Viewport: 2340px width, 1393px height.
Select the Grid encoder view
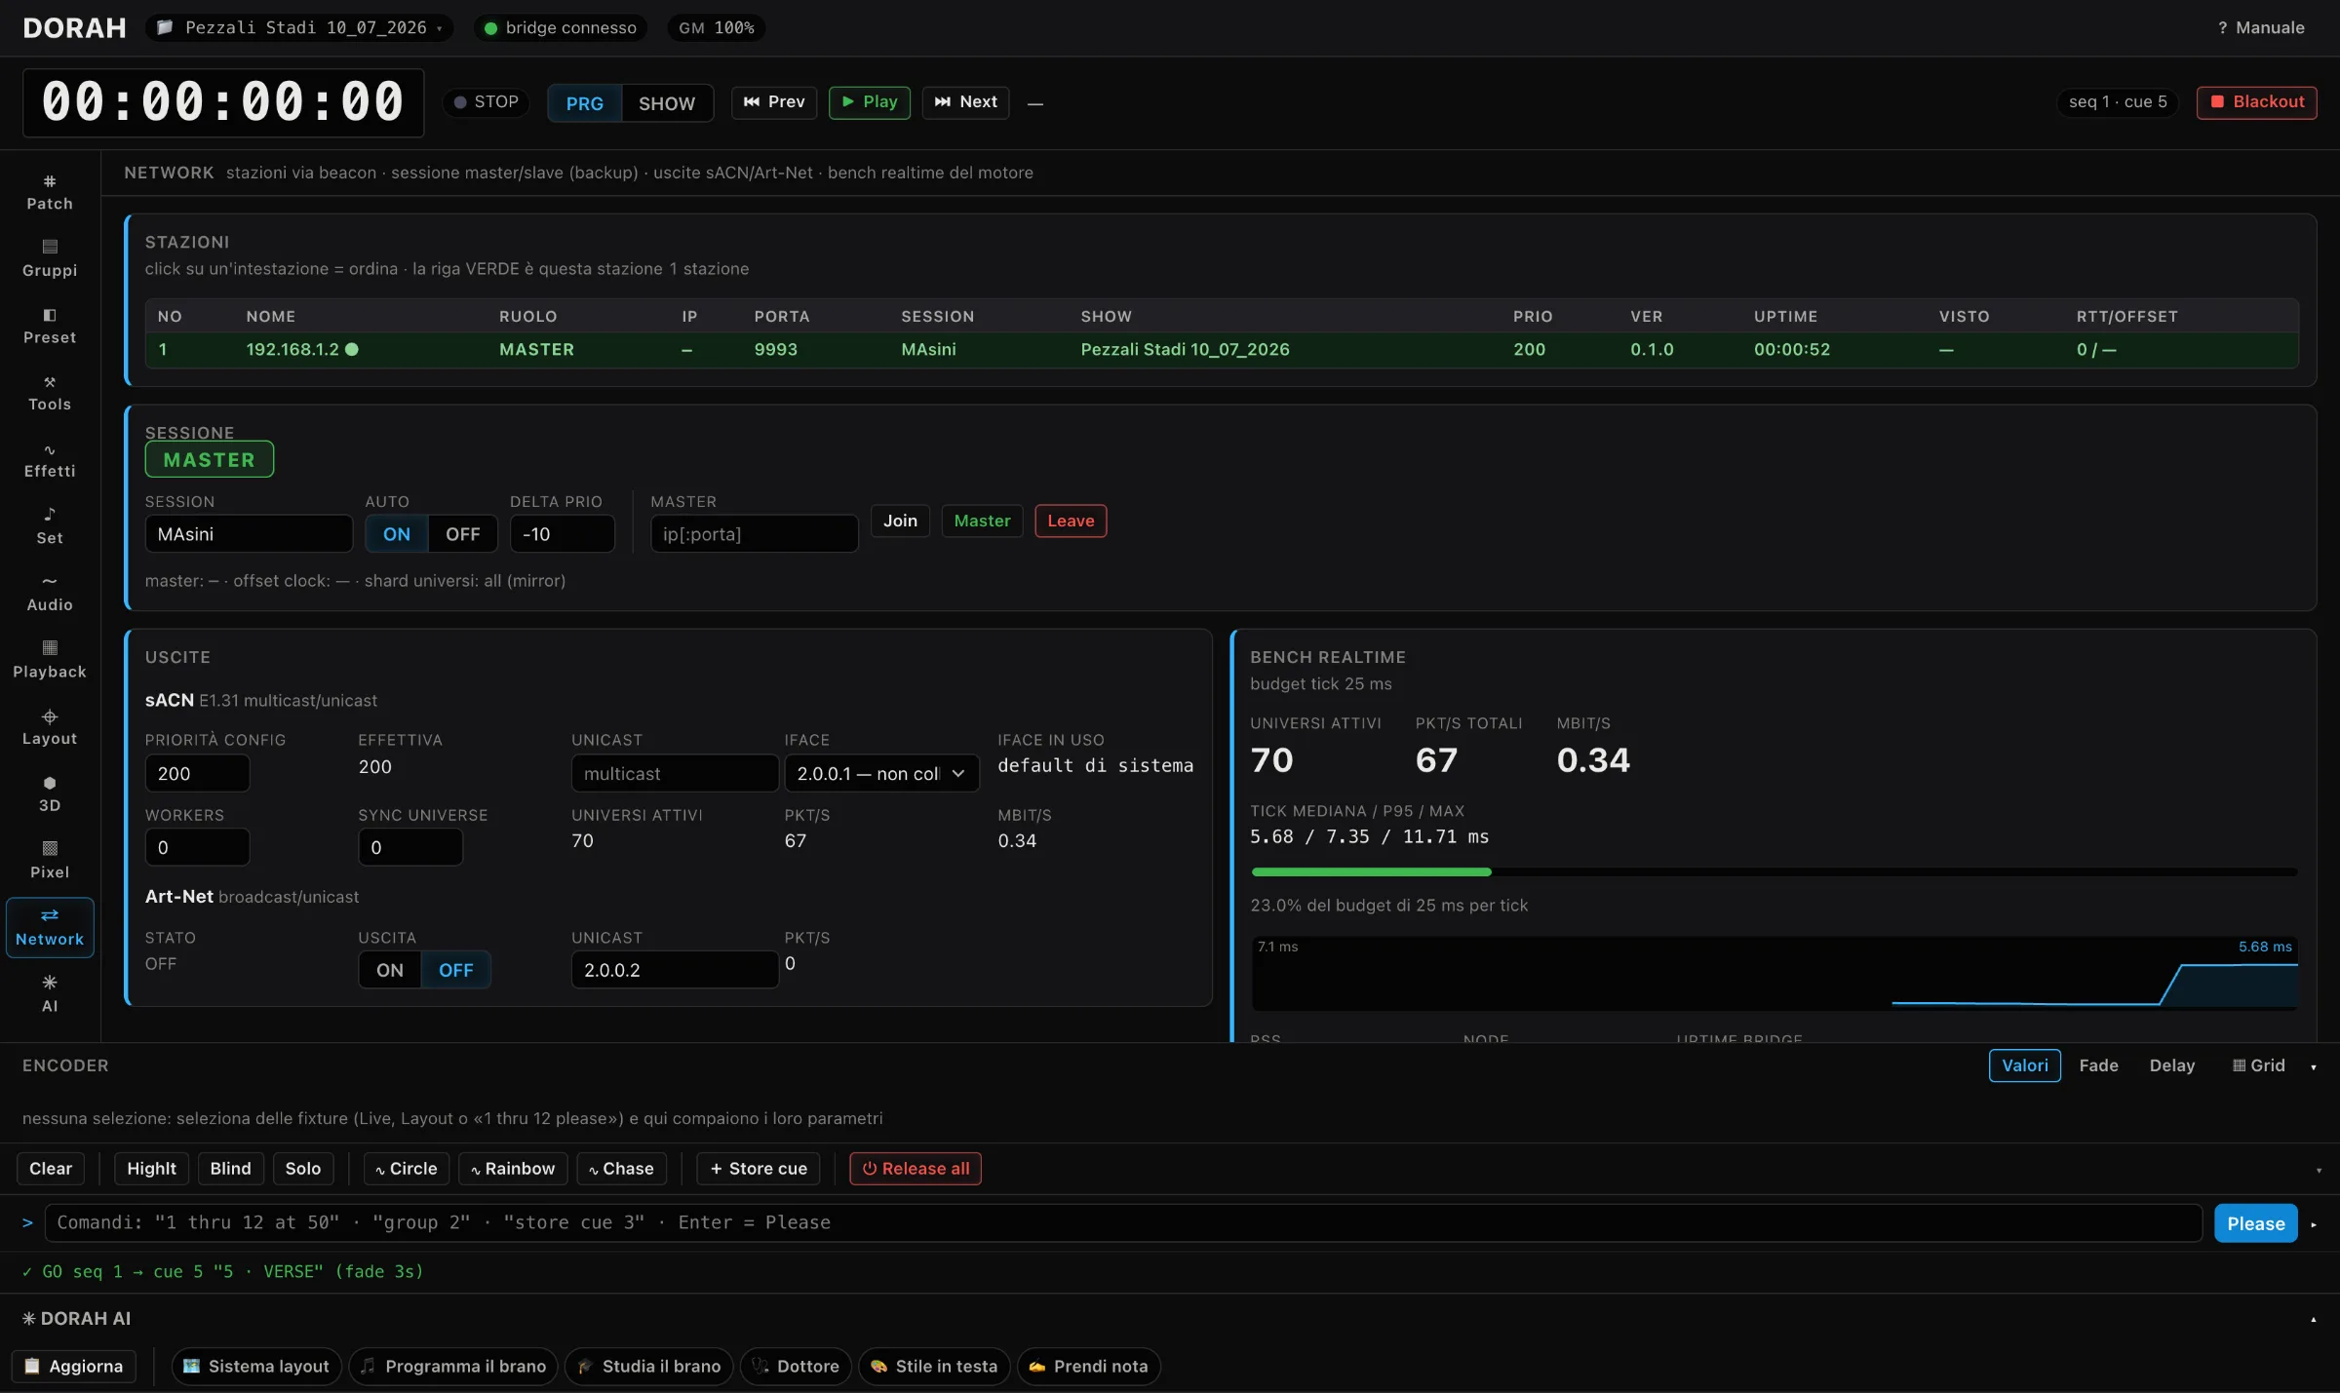tap(2259, 1065)
